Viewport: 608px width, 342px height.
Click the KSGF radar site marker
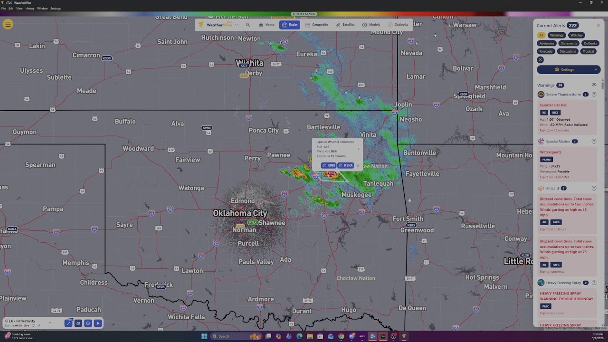[464, 95]
